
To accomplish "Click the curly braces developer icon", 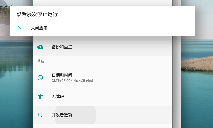I will pyautogui.click(x=40, y=115).
